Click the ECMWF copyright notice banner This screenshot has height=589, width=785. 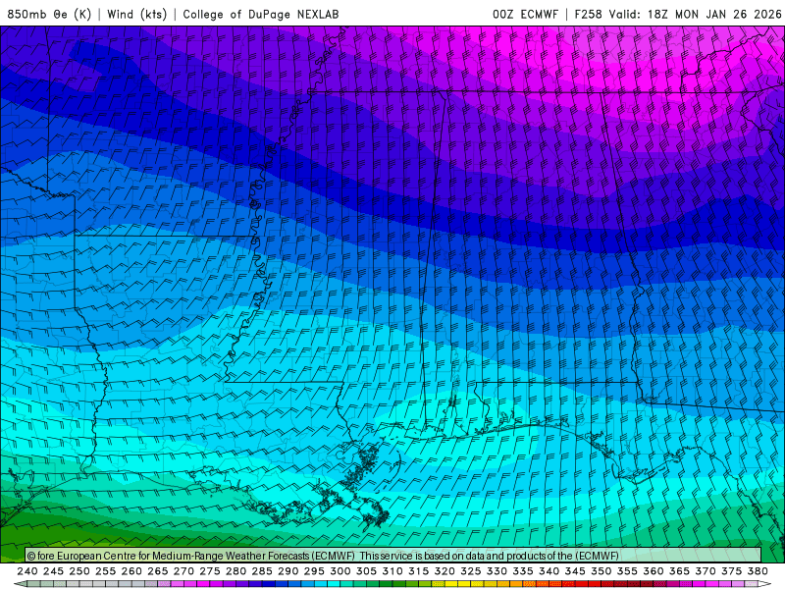(393, 556)
